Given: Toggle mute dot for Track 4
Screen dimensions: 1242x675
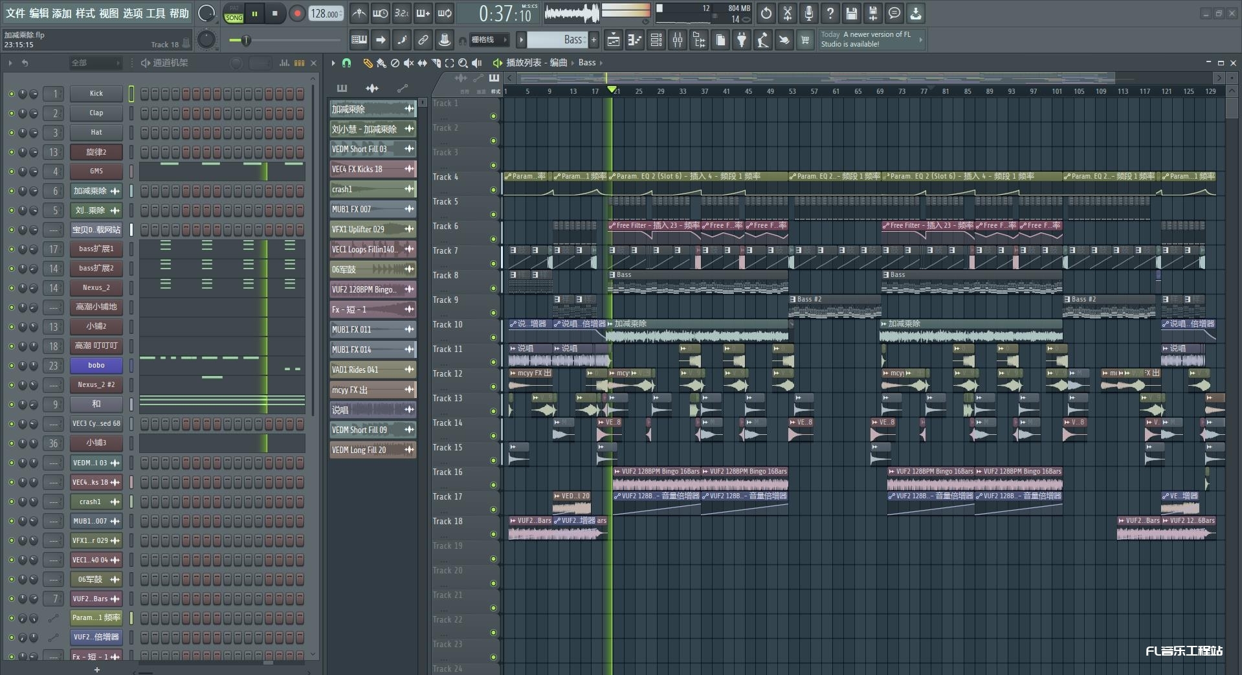Looking at the screenshot, I should (x=493, y=190).
